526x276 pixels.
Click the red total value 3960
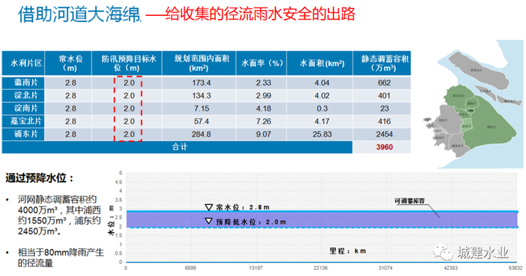(384, 147)
